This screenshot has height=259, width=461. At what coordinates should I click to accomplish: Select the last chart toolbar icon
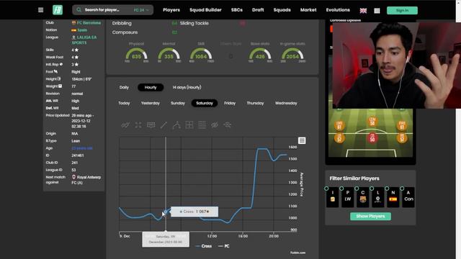228,125
